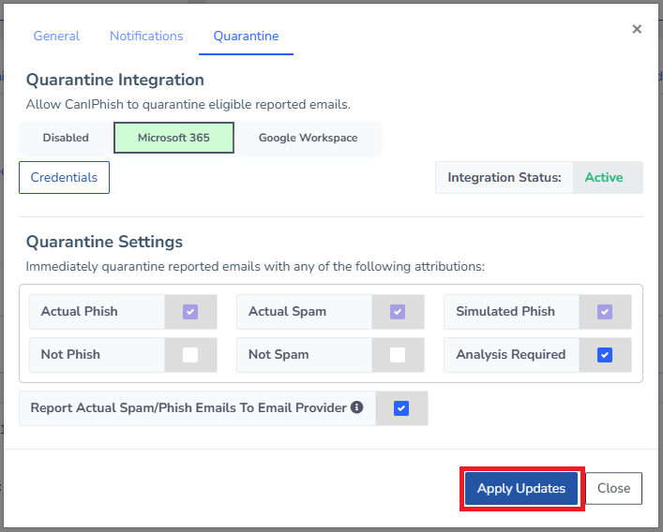Viewport: 663px width, 532px height.
Task: Uncheck the Analysis Required checkbox
Action: coord(605,355)
